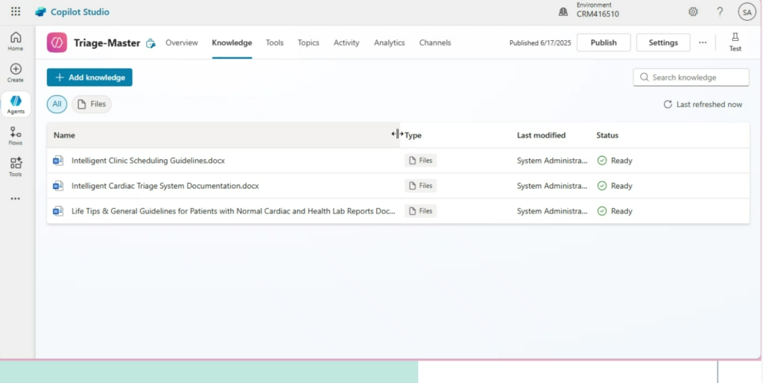Open the settings gear icon
The width and height of the screenshot is (763, 383).
(x=693, y=12)
